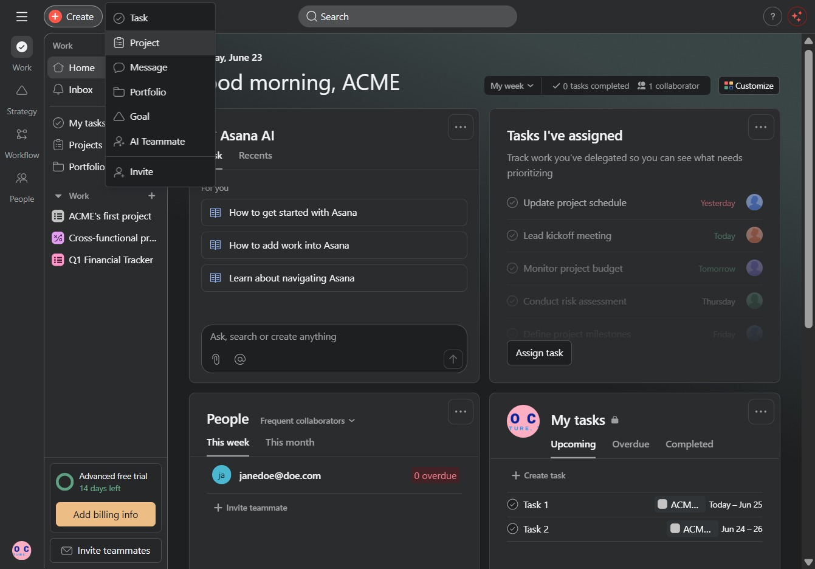This screenshot has width=815, height=569.
Task: Select the Upcoming tab in My tasks
Action: point(573,444)
